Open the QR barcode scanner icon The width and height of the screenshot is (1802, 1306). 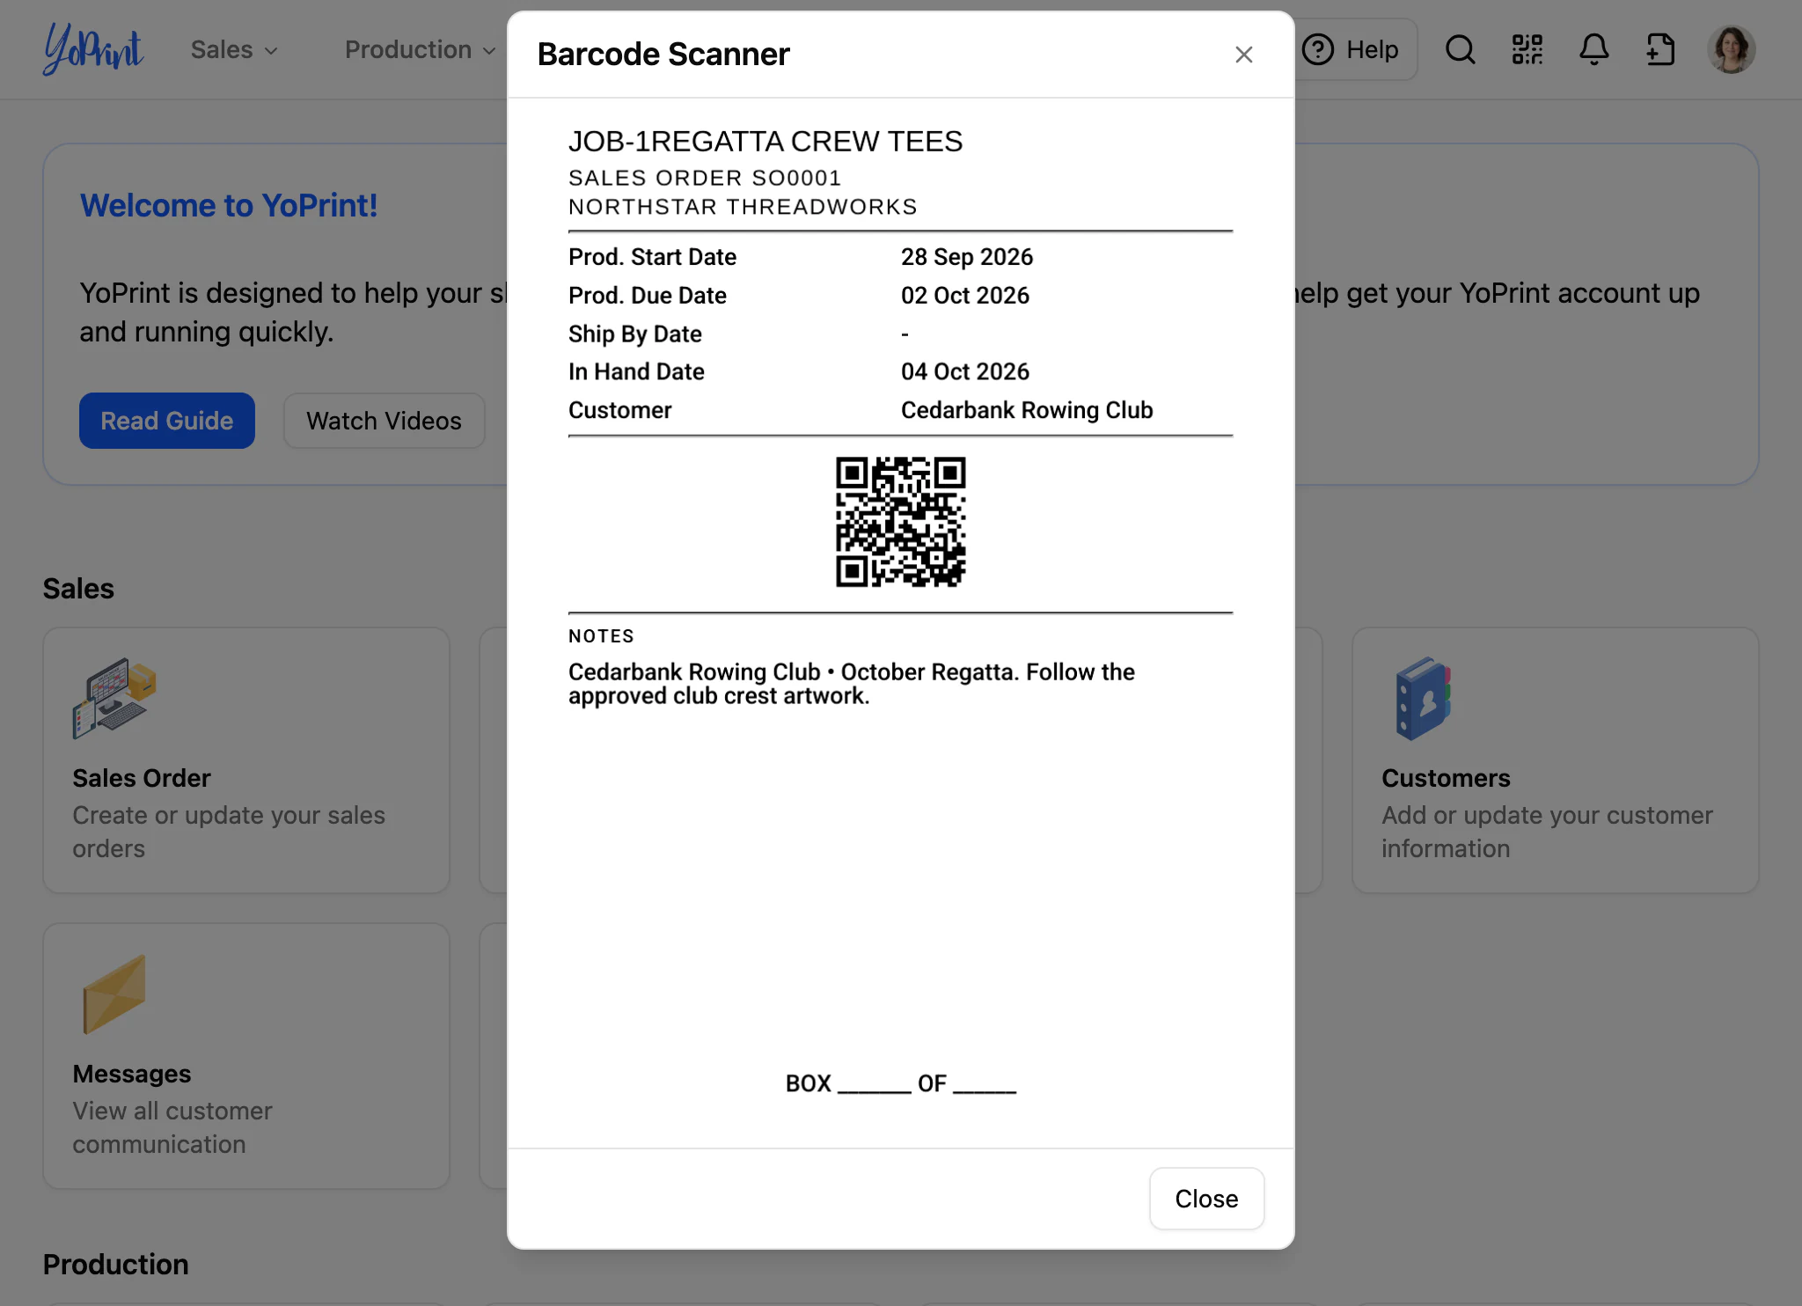(x=1527, y=49)
